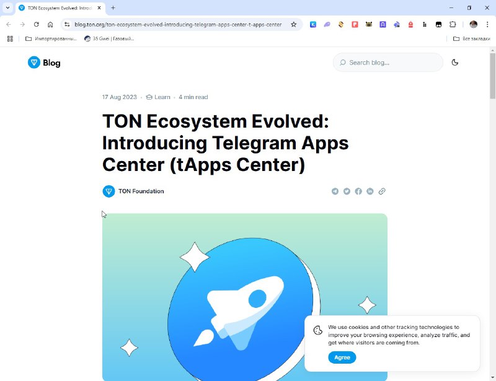
Task: Open a new browser tab
Action: coord(113,8)
